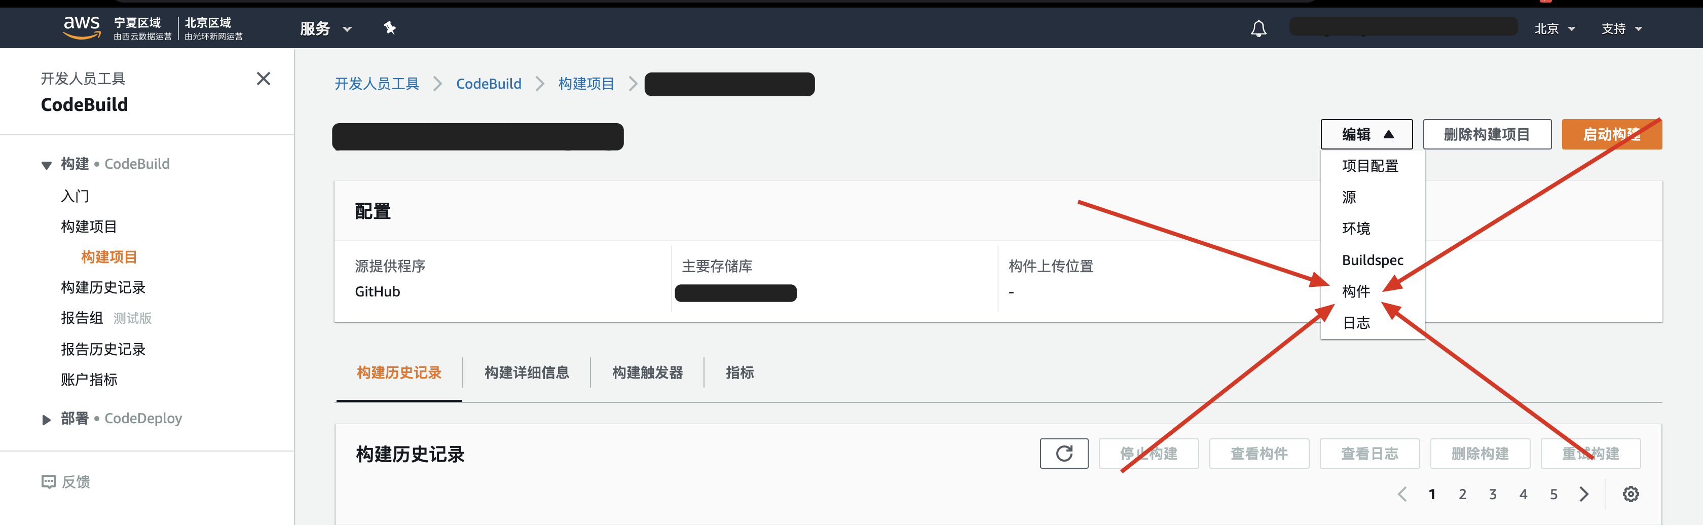Choose 日志 in the edit menu
Viewport: 1703px width, 525px height.
pyautogui.click(x=1356, y=323)
